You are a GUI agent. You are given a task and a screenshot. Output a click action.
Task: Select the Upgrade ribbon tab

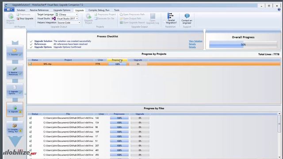(x=79, y=10)
